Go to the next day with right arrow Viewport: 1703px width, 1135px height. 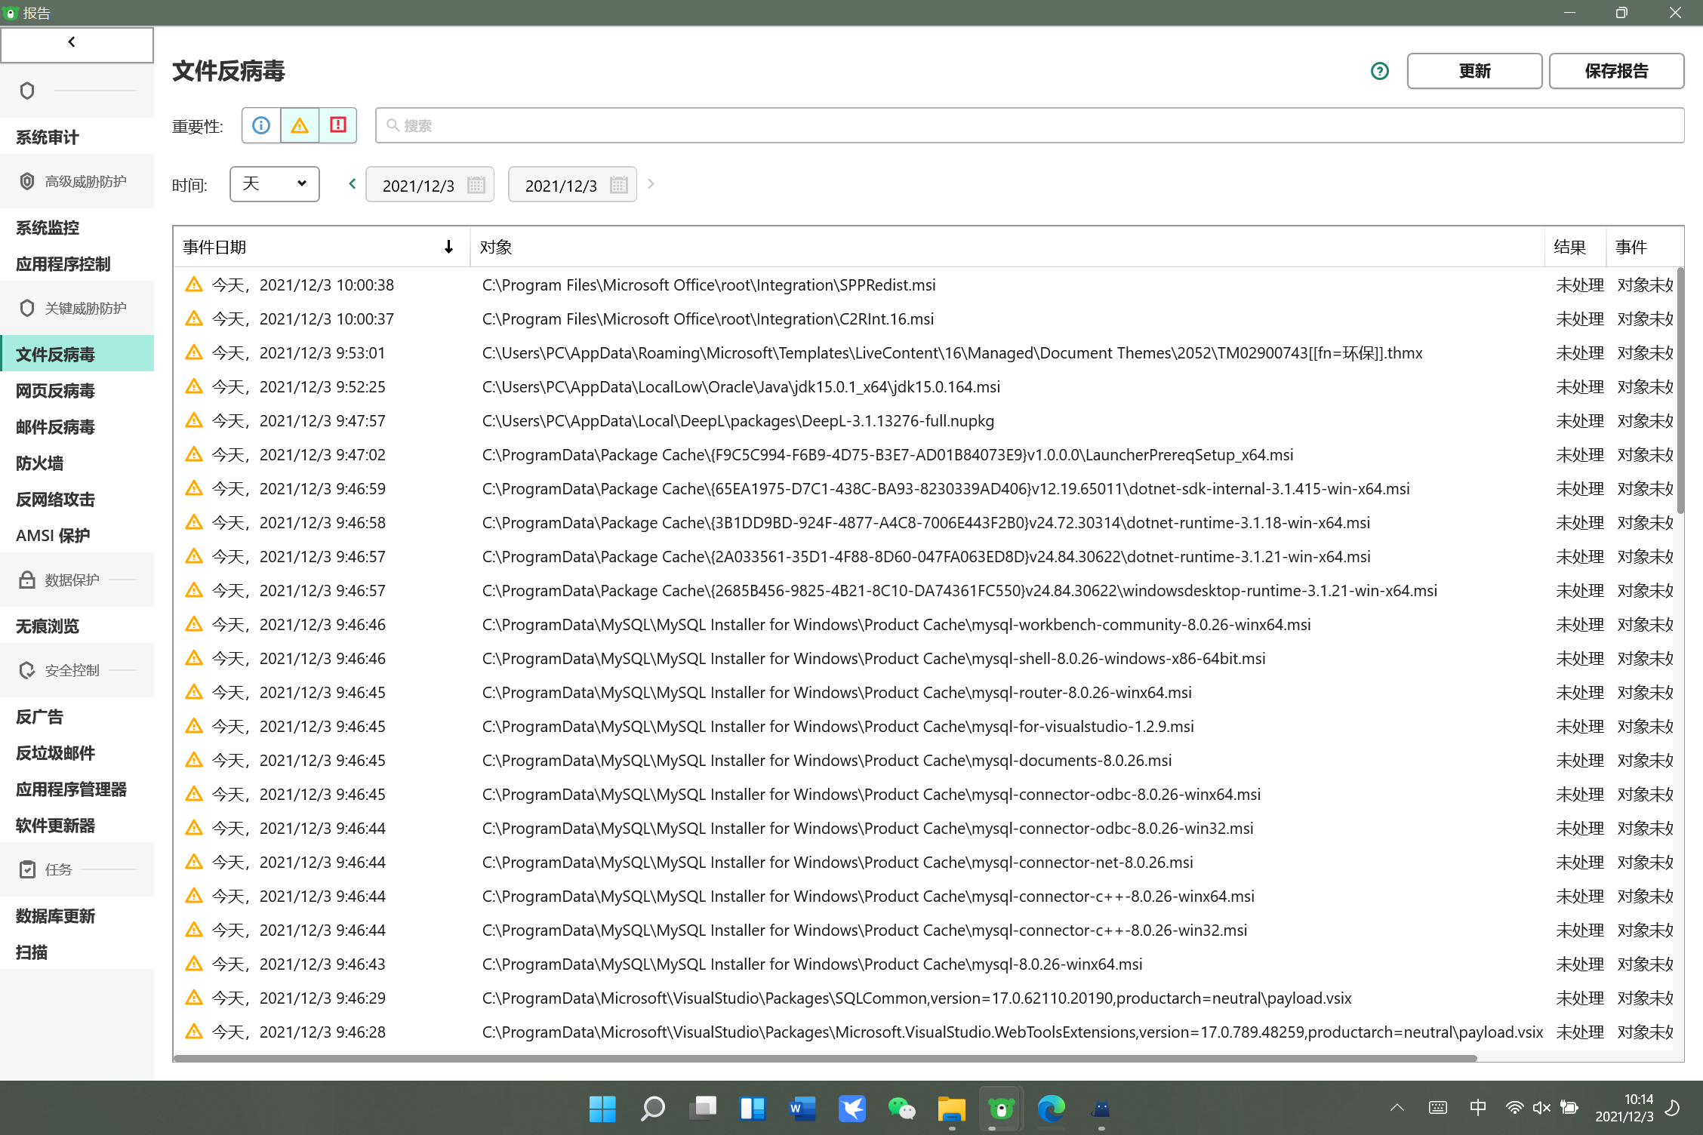coord(651,183)
